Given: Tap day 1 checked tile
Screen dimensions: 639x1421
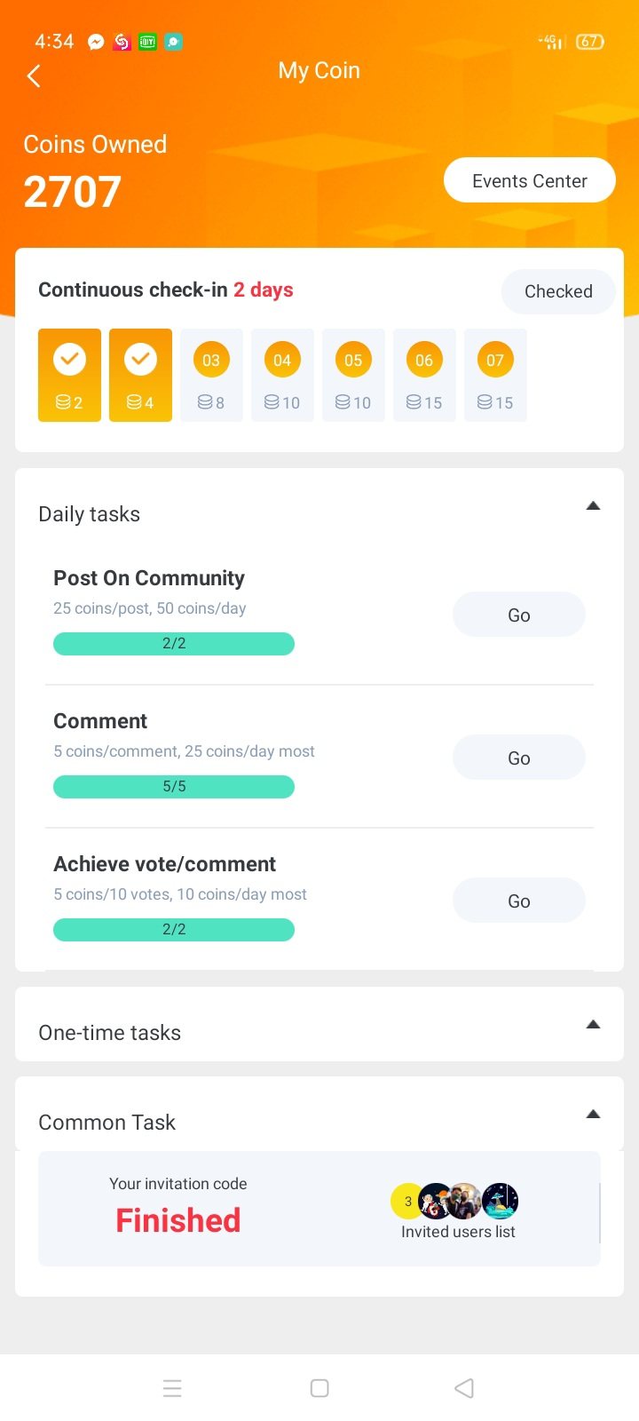Looking at the screenshot, I should [x=69, y=375].
